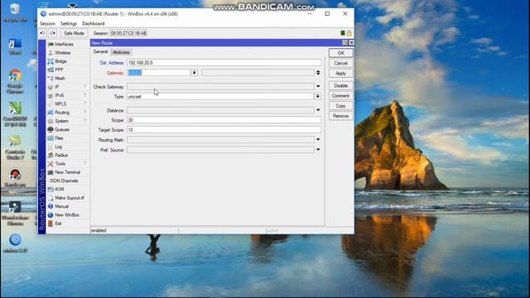The image size is (530, 298).
Task: Click the green status indicator icon
Action: 342,33
